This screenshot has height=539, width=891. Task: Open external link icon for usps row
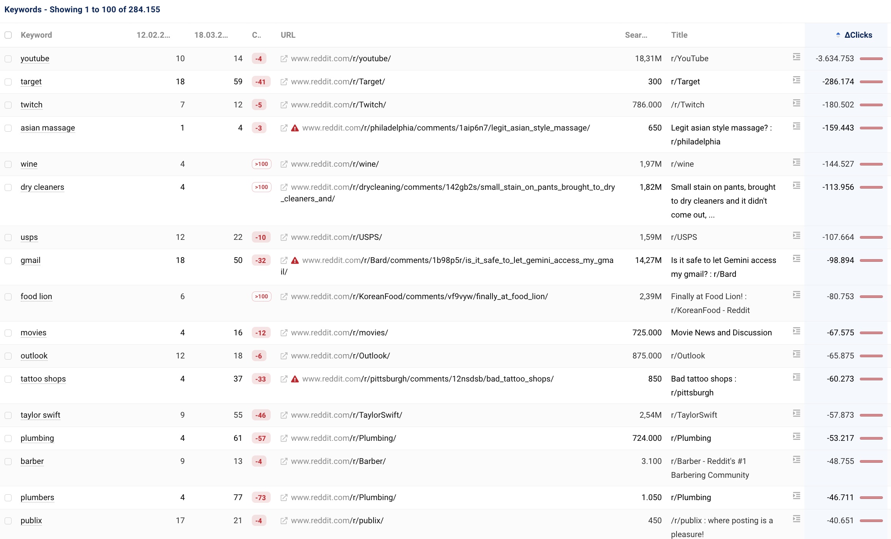pyautogui.click(x=284, y=237)
